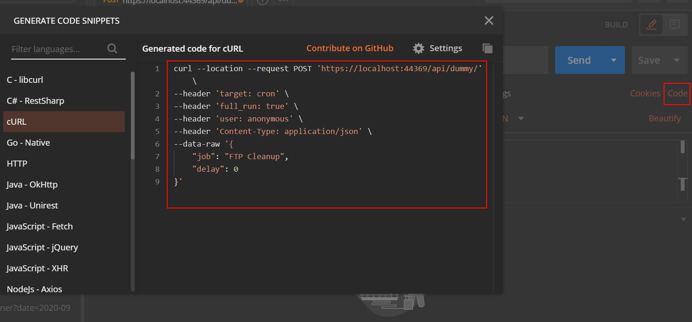Click the Generated code for cURL heading
692x322 pixels.
click(192, 48)
